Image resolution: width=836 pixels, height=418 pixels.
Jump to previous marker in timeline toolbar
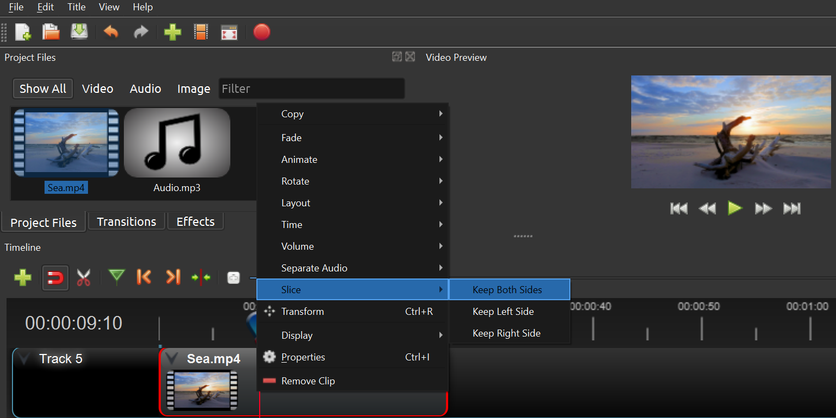pos(144,277)
